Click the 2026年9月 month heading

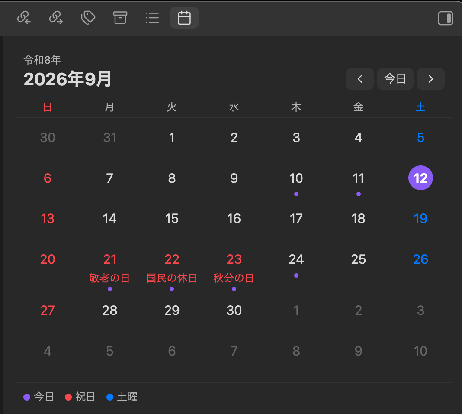coord(68,79)
